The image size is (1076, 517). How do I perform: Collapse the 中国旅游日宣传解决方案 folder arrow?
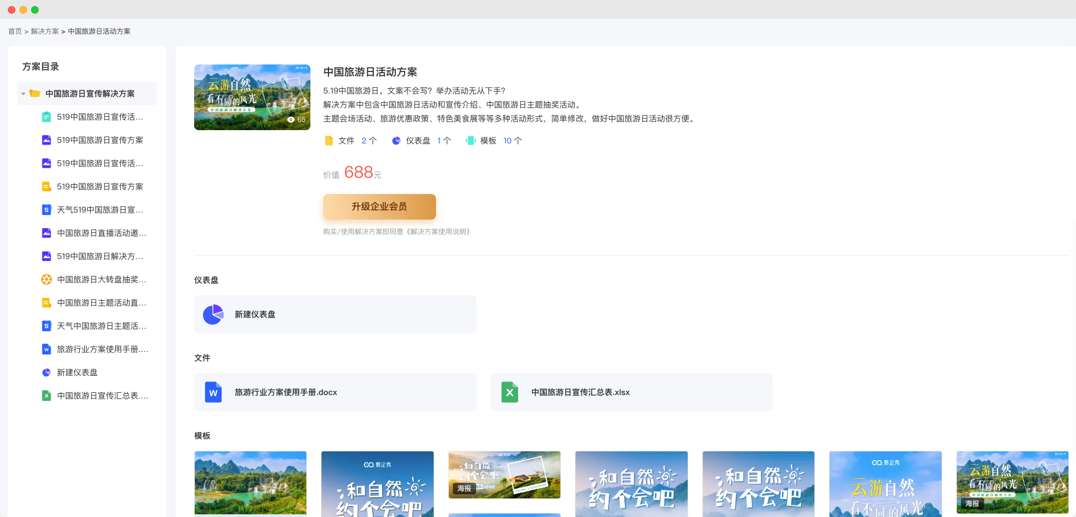point(23,94)
